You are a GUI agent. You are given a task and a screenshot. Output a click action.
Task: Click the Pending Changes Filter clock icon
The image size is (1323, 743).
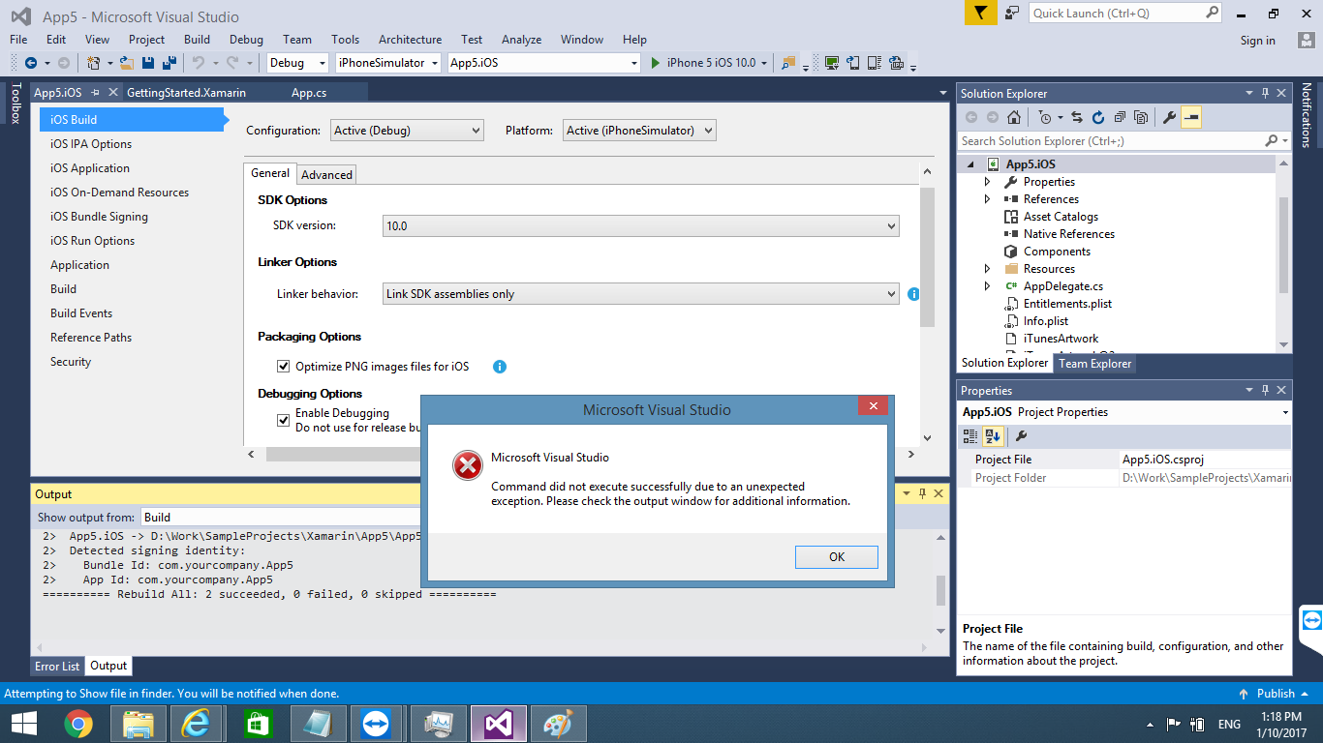(1044, 117)
